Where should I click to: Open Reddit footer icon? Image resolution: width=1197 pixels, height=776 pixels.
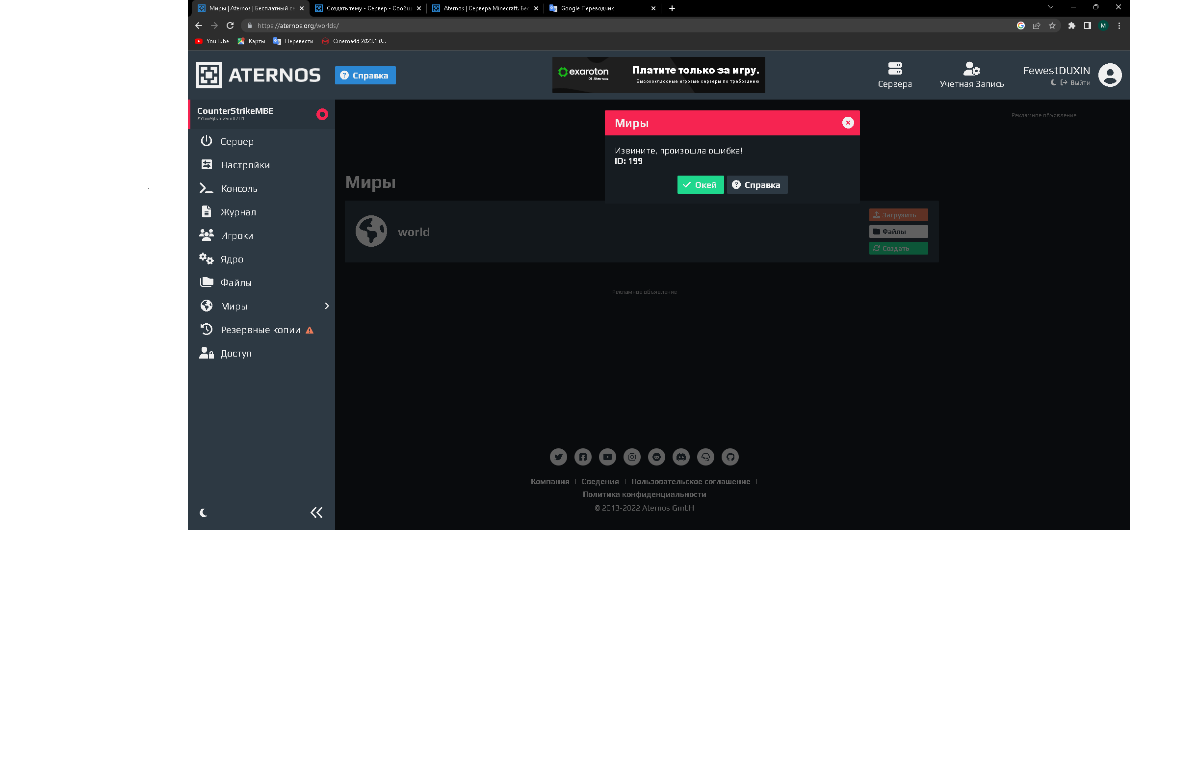click(x=656, y=457)
